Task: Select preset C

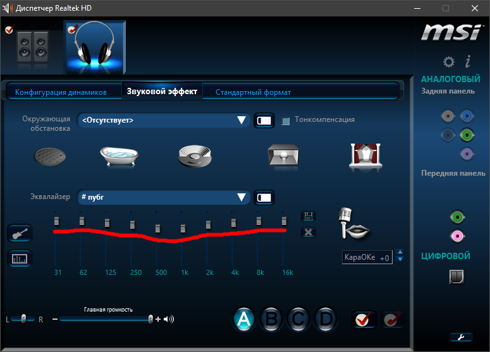Action: [298, 319]
